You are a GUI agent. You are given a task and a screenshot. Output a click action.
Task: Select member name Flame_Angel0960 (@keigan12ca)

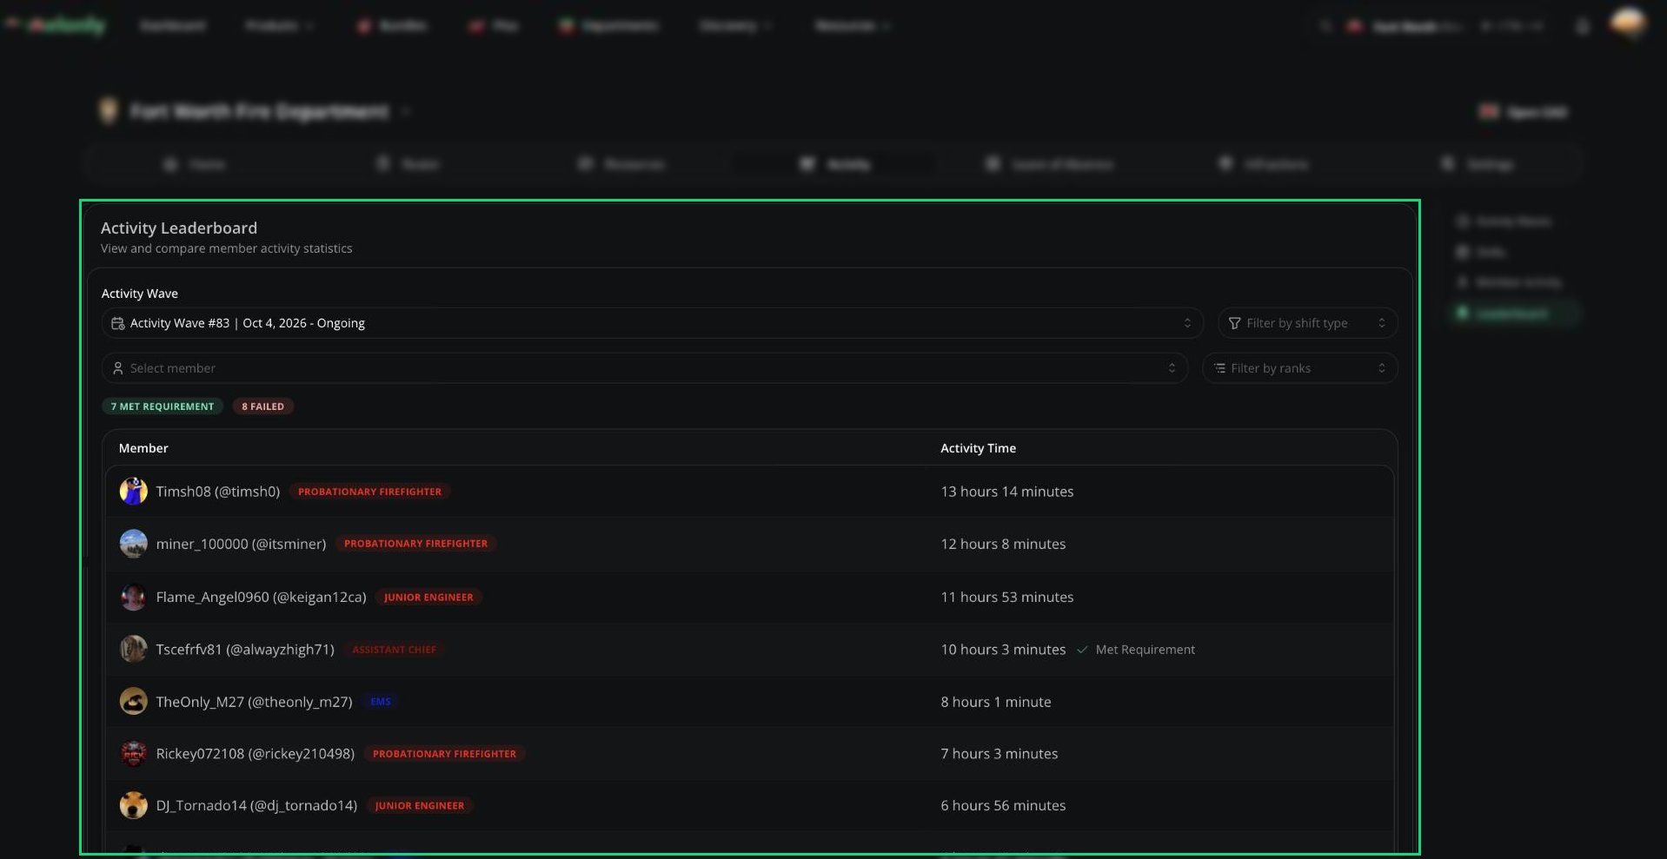click(x=261, y=597)
